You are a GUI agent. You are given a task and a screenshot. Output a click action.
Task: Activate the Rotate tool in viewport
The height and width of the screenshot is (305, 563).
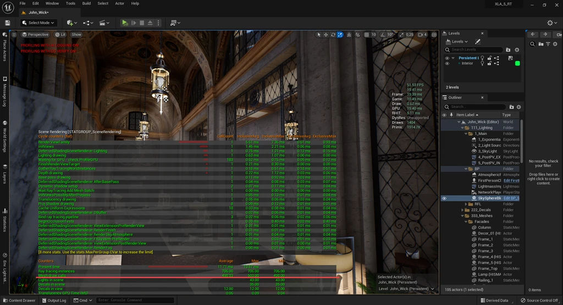(x=333, y=35)
